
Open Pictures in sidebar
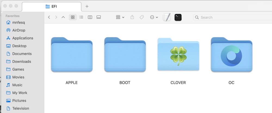(16, 101)
